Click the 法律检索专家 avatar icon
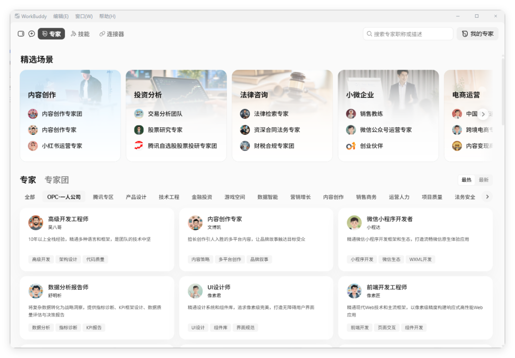 pos(245,113)
